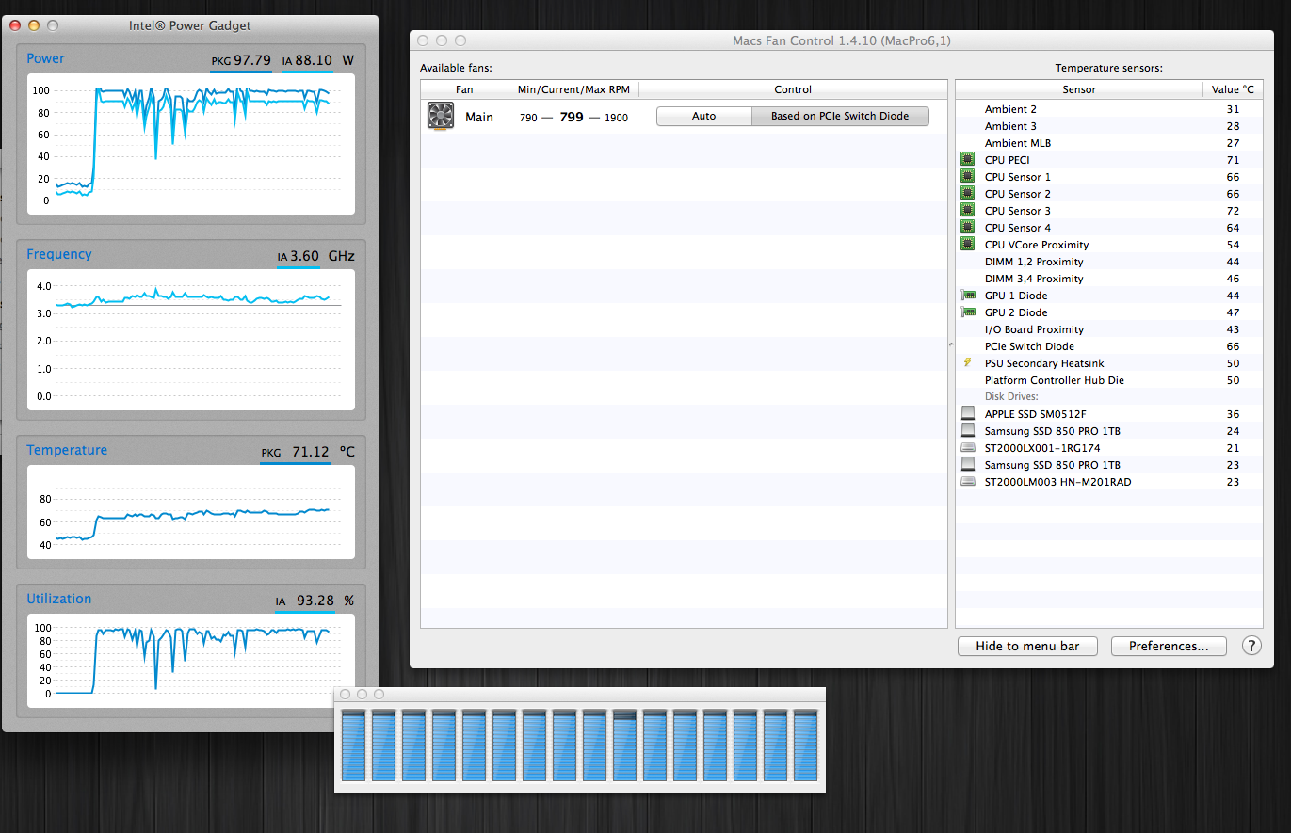Click Hide to menu bar button
This screenshot has height=833, width=1291.
click(1027, 647)
